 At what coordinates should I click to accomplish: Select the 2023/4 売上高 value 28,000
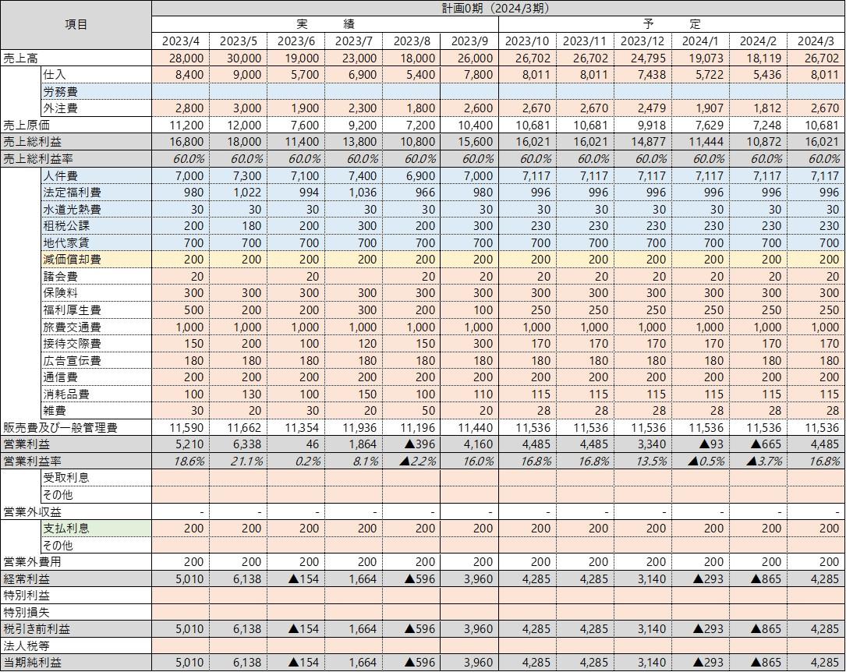181,58
